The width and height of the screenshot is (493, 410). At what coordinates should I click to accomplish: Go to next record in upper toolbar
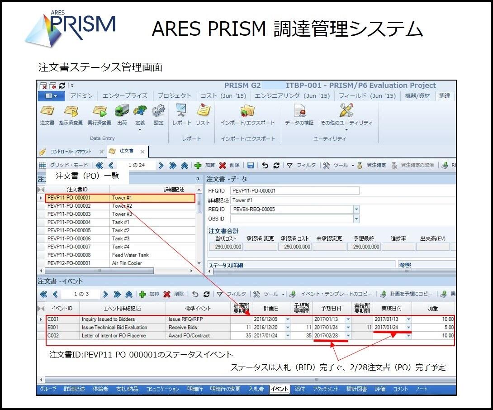[161, 165]
